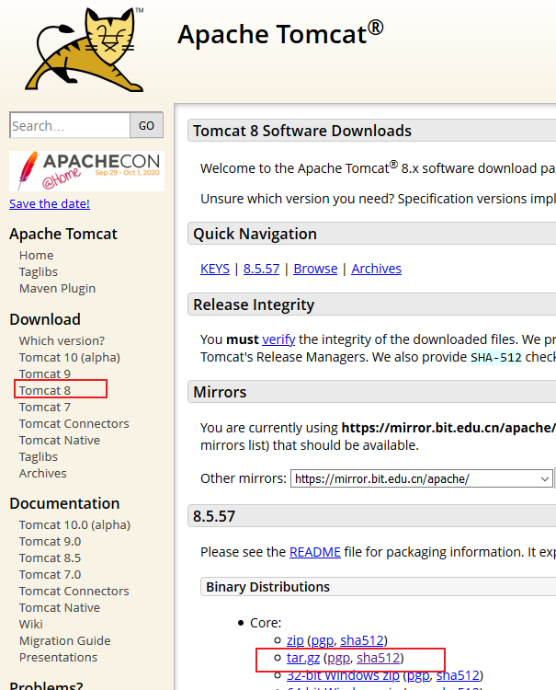Open the verify link in Release Integrity

tap(278, 339)
